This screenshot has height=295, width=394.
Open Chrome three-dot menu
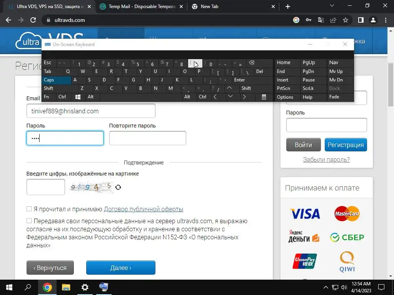coord(386,20)
